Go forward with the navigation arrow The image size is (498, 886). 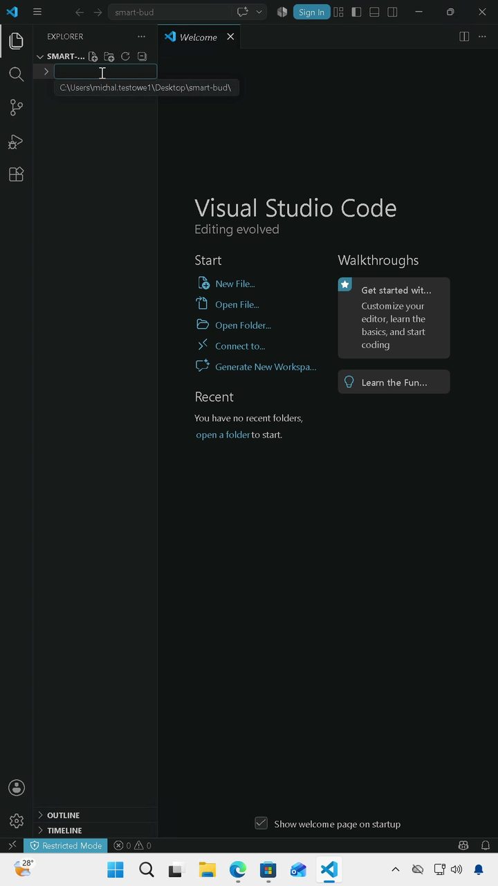pyautogui.click(x=98, y=12)
